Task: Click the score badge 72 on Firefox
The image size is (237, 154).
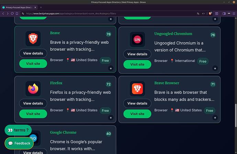Action: [x=109, y=84]
